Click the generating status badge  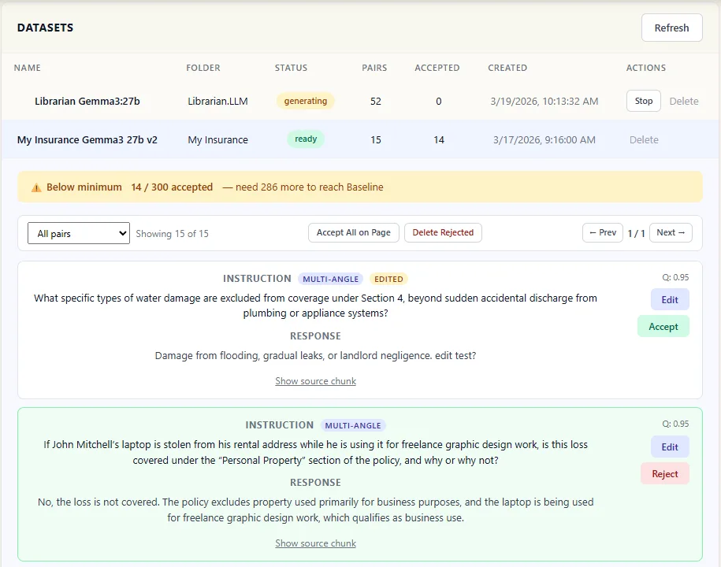click(x=306, y=101)
